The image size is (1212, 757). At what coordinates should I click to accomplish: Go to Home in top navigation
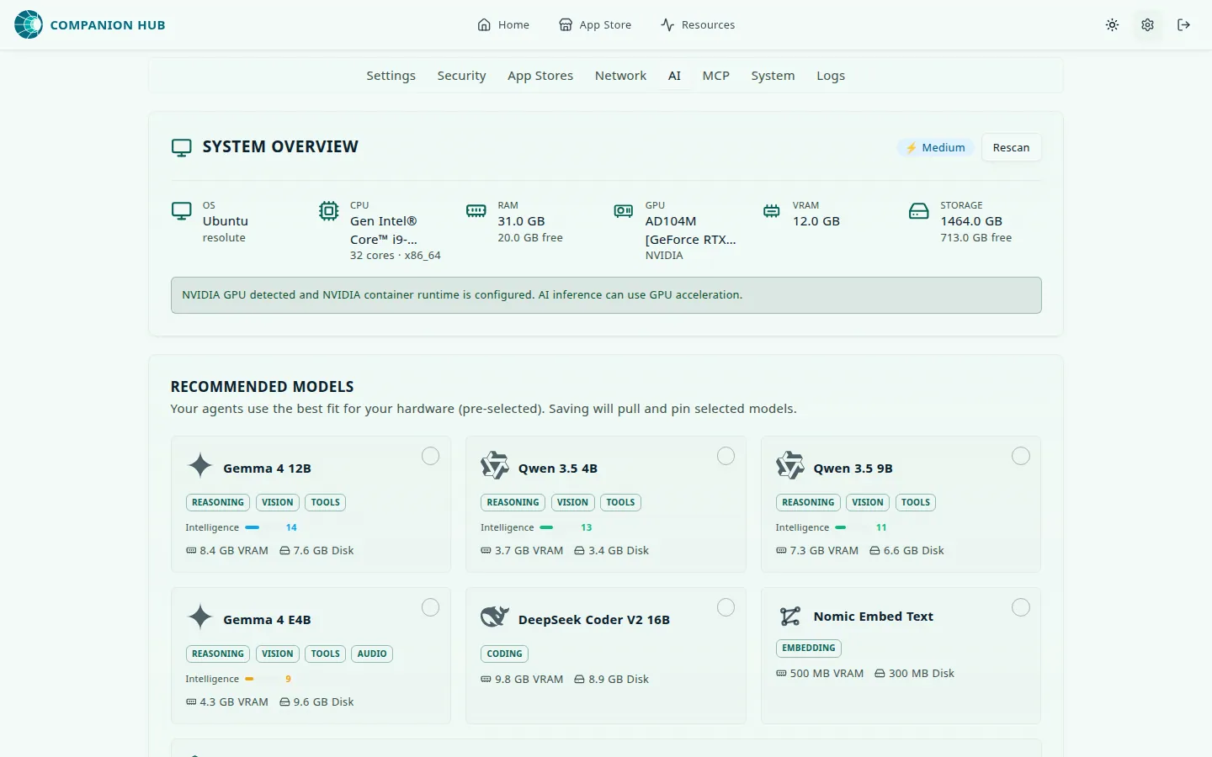(x=503, y=25)
